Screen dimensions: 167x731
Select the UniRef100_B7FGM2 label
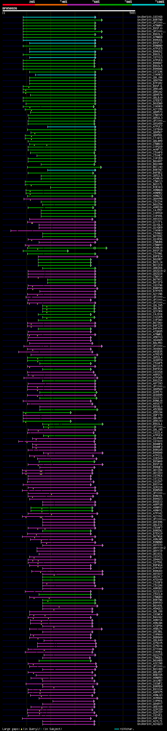(150, 83)
